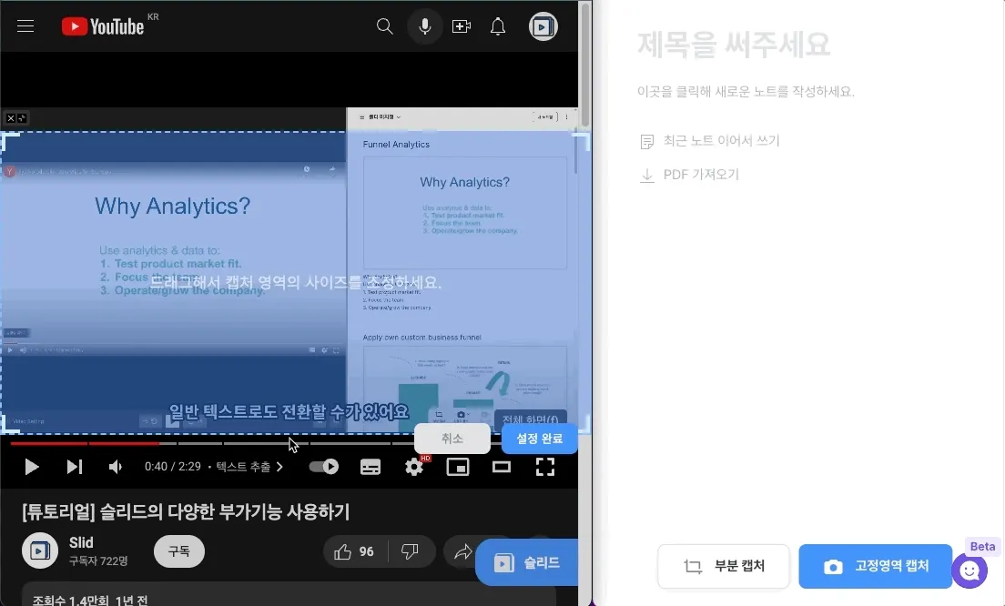Click the video title text

186,512
